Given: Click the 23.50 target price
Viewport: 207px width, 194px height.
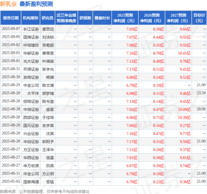Looking at the screenshot, I should point(201,93).
